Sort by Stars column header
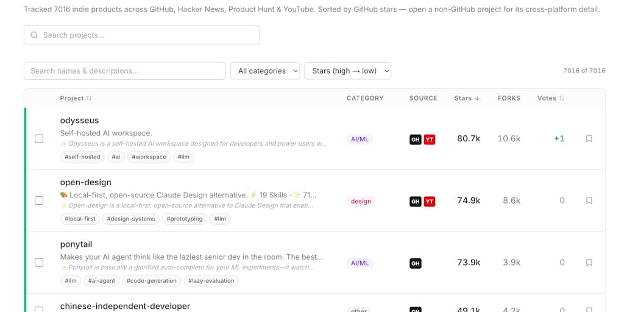This screenshot has width=624, height=312. (x=467, y=98)
